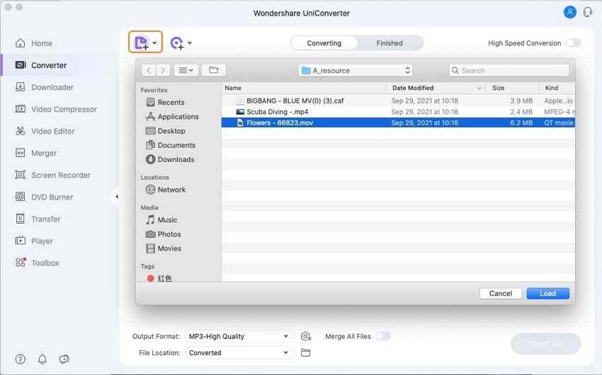Select the red tag 红色
Viewport: 602px width, 375px height.
click(x=159, y=278)
